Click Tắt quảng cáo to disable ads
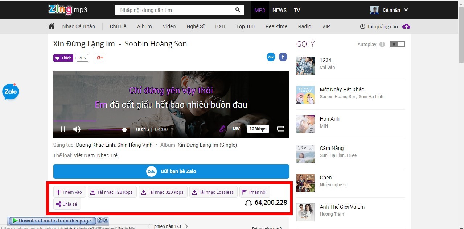Viewport: 464px width, 229px height. (379, 26)
